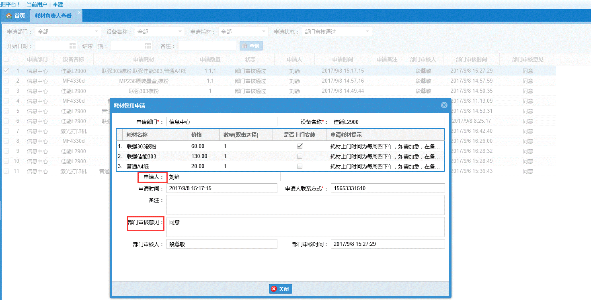Click the 部门审核时间 column header
591x300 pixels.
pos(471,59)
